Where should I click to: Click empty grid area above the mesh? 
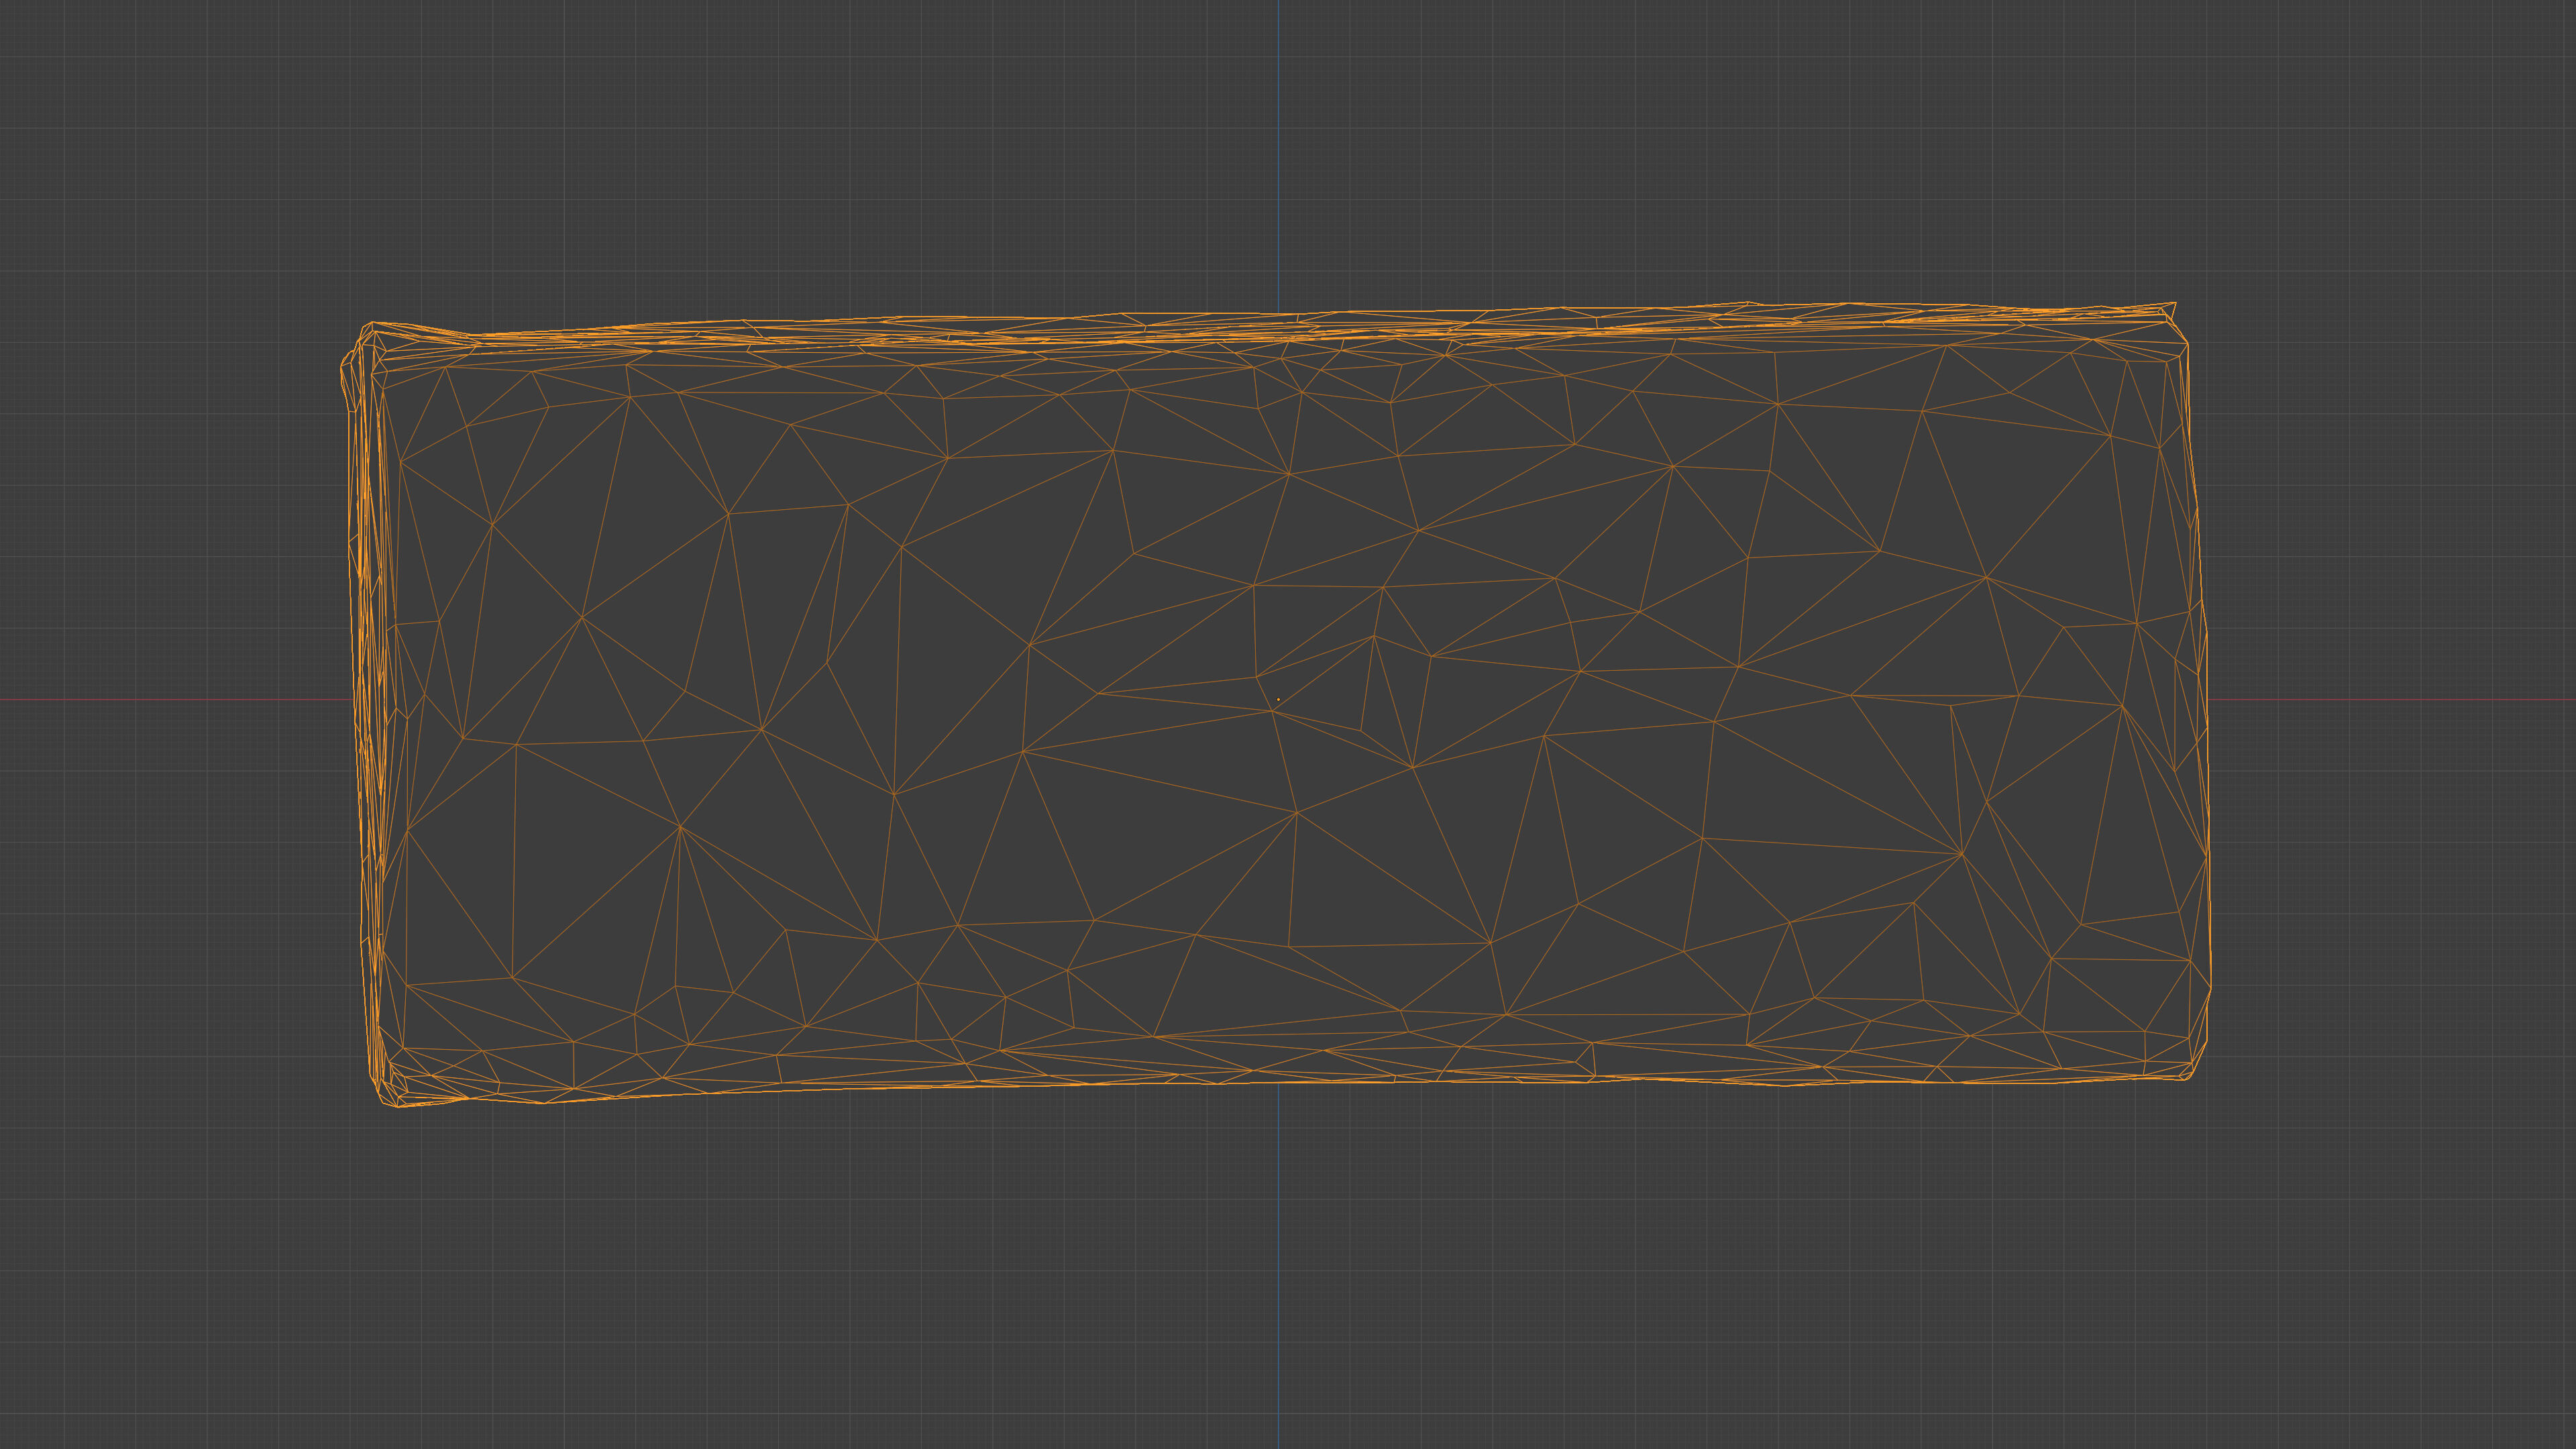[800, 150]
